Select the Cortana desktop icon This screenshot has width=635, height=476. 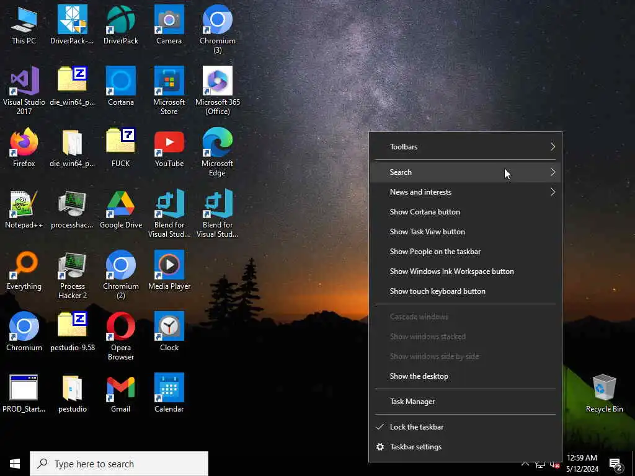121,86
